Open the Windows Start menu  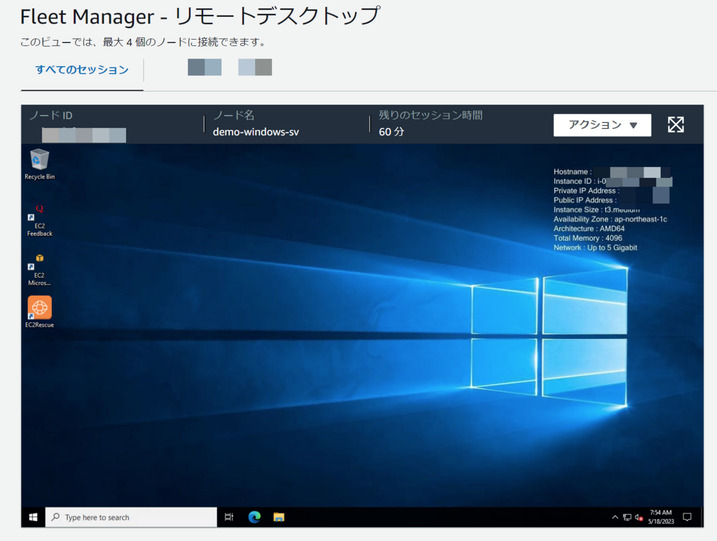33,517
